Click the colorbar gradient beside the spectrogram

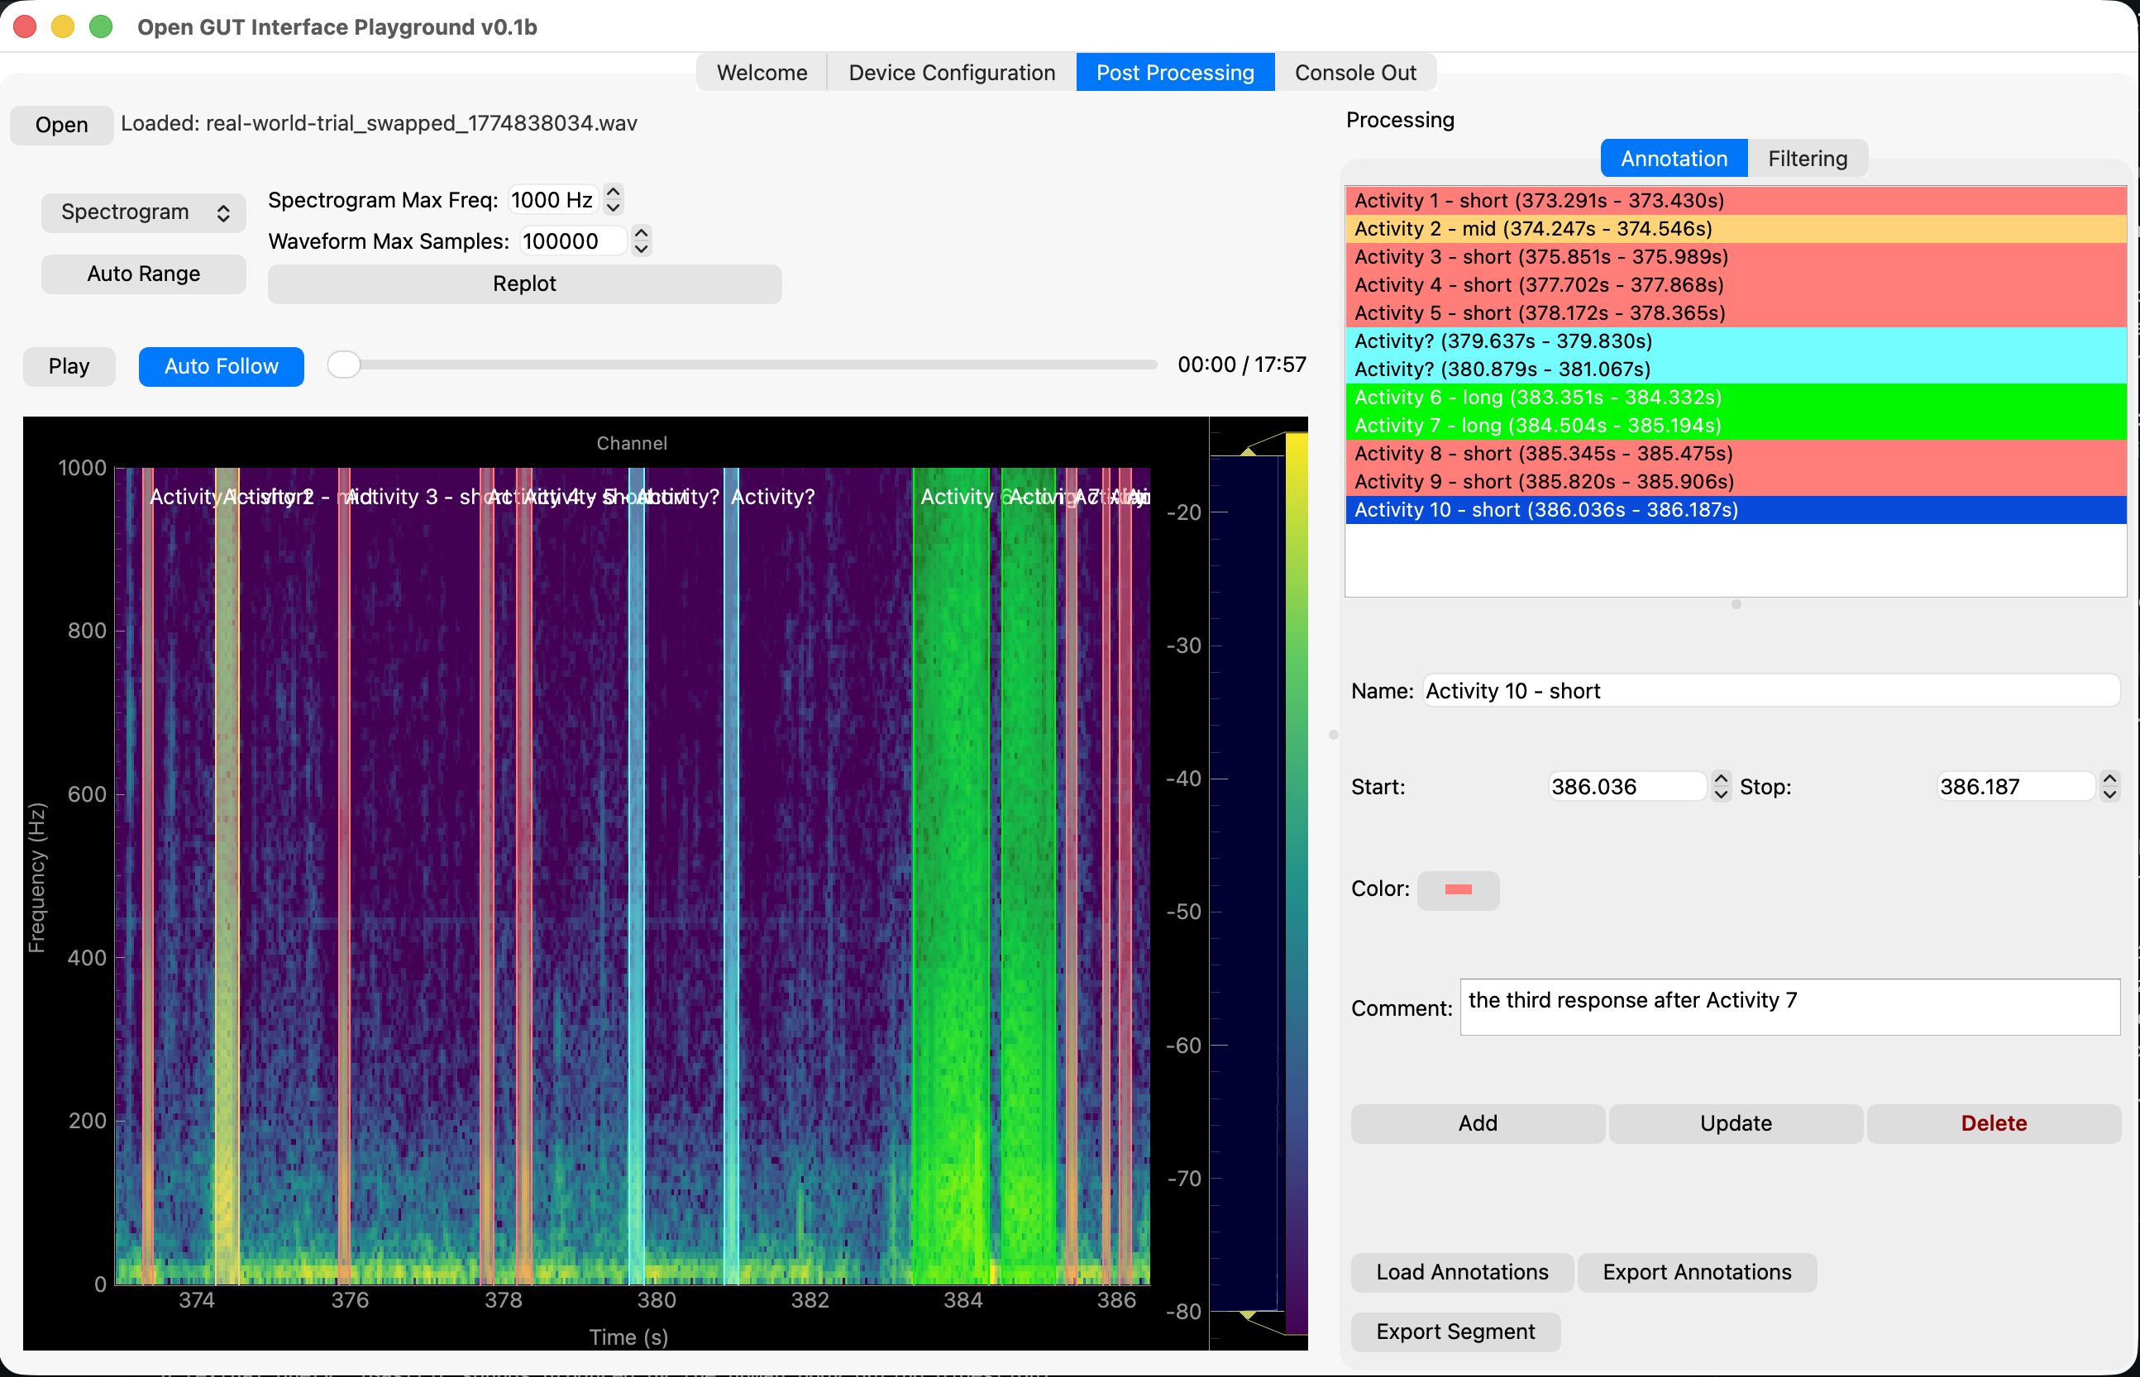(x=1296, y=884)
